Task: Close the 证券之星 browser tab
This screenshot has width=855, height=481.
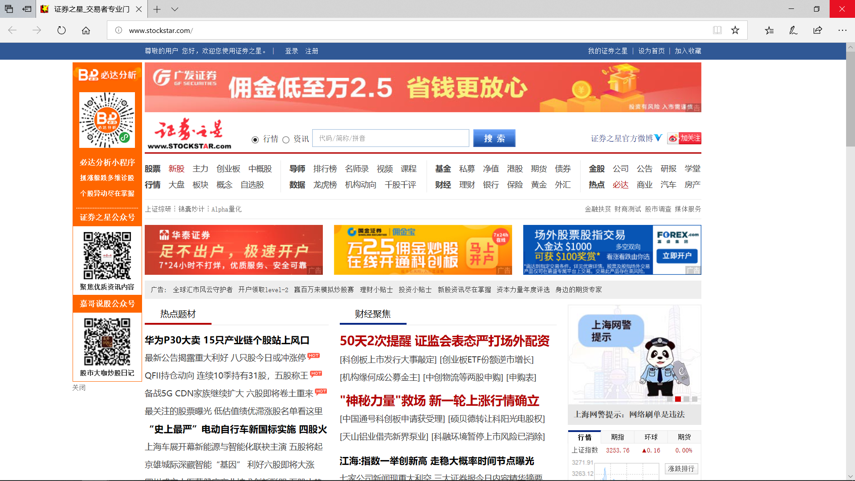Action: 139,9
